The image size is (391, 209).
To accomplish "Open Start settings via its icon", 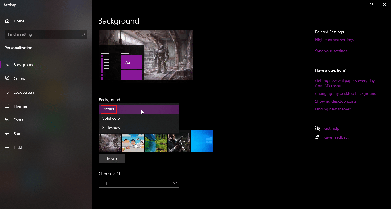I will click(x=7, y=134).
